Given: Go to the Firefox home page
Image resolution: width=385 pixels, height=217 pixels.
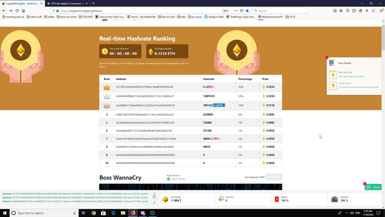Looking at the screenshot, I should point(23,11).
